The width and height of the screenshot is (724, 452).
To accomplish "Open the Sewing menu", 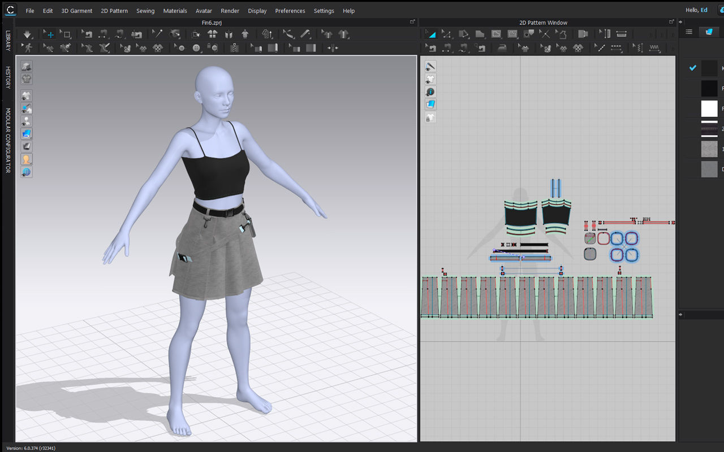I will 145,11.
